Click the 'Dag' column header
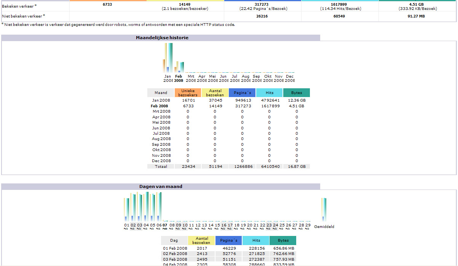 [174, 241]
